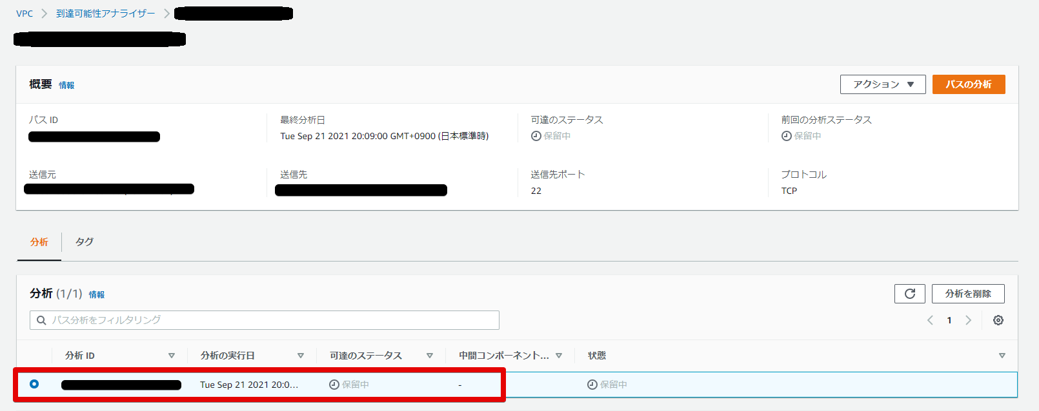The image size is (1039, 411).
Task: Click the パスの分析 orange button
Action: pos(969,84)
